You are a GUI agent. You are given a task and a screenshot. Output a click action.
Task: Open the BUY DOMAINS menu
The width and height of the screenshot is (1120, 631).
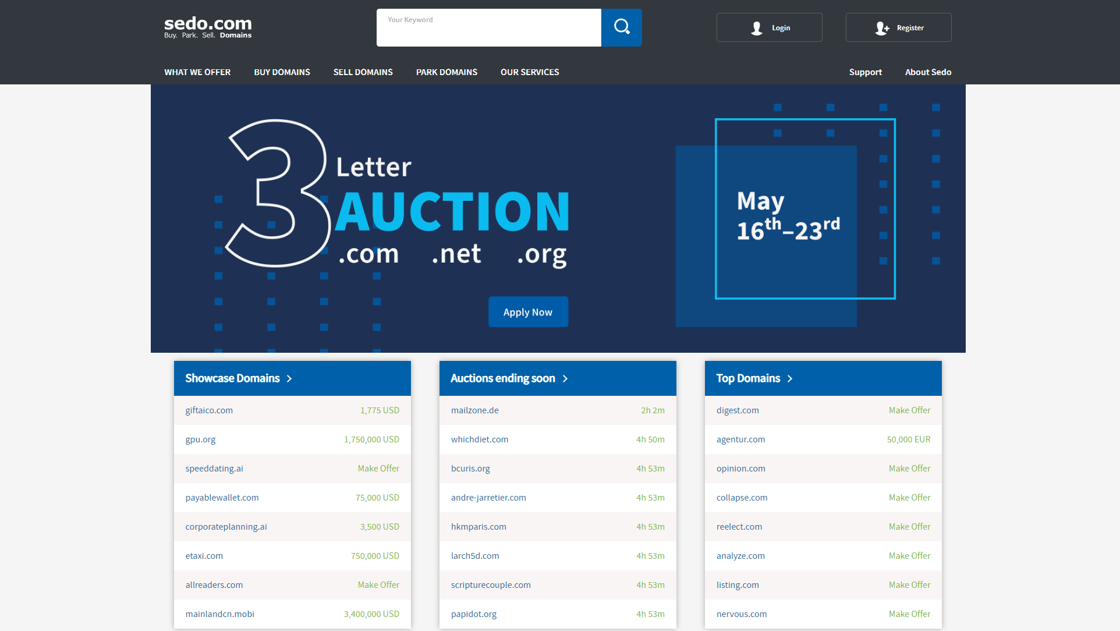tap(282, 72)
